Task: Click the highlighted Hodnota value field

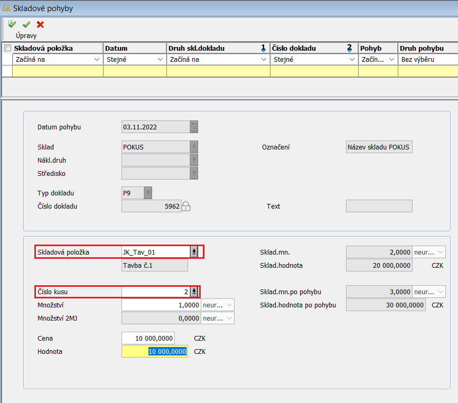Action: tap(154, 351)
